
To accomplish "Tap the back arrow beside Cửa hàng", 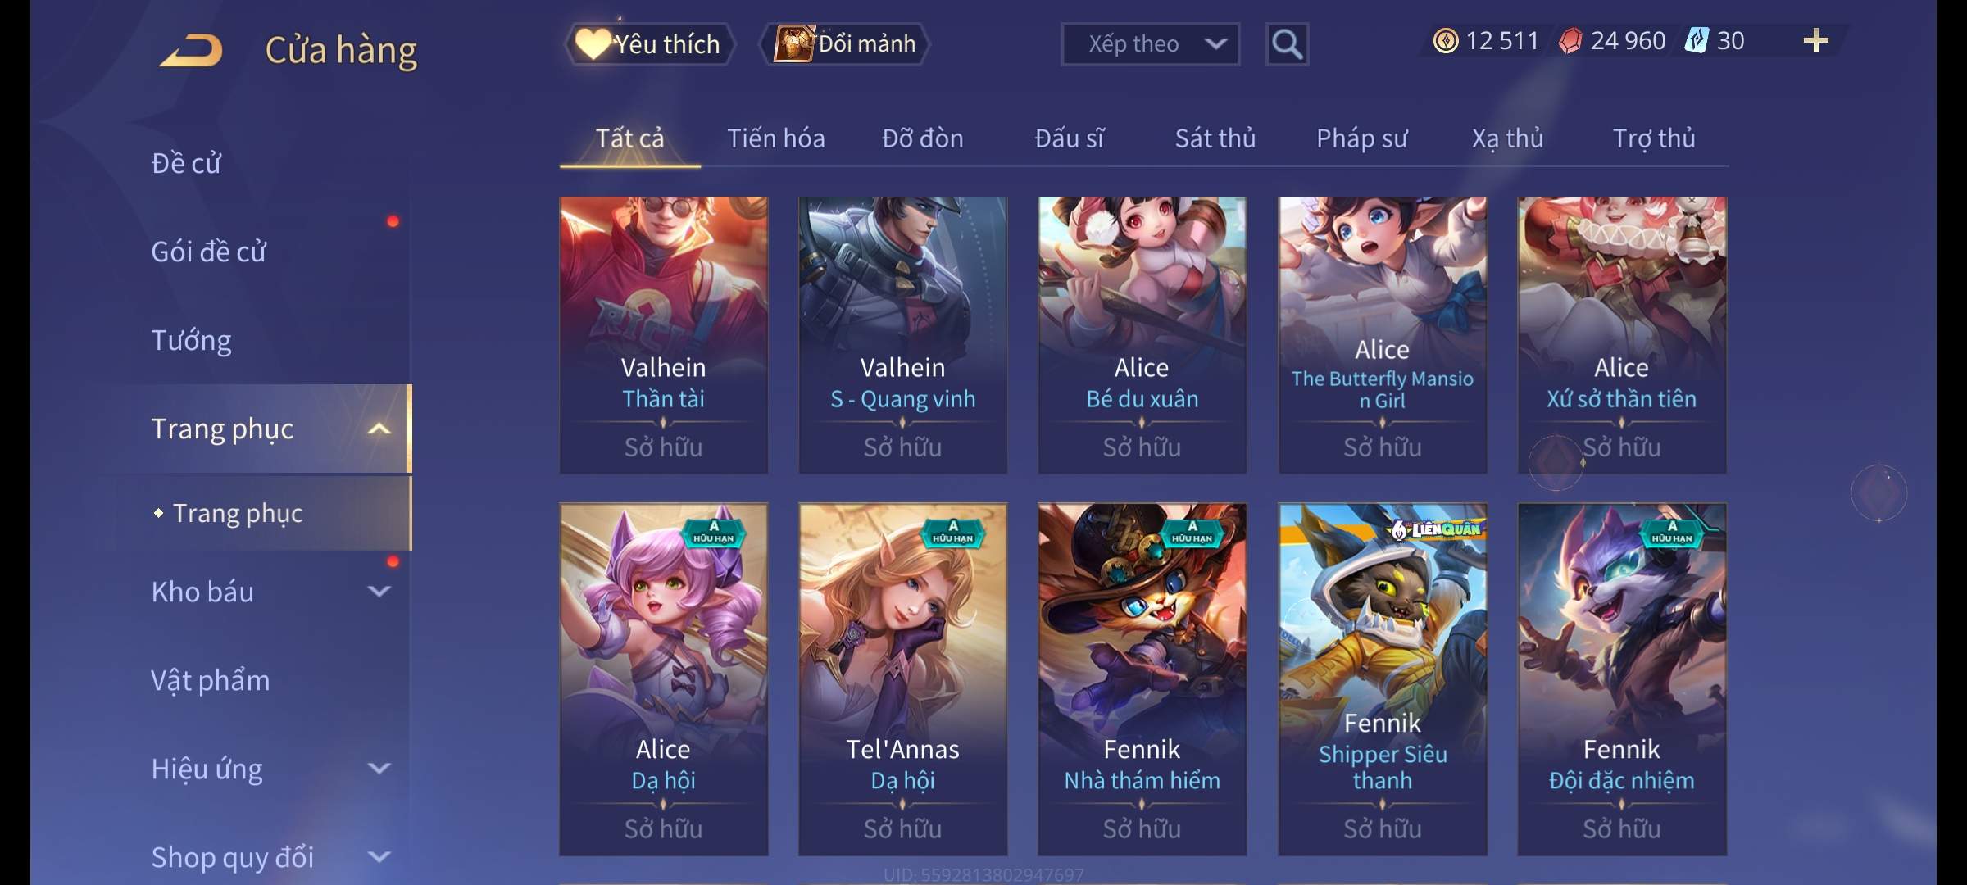I will click(191, 50).
